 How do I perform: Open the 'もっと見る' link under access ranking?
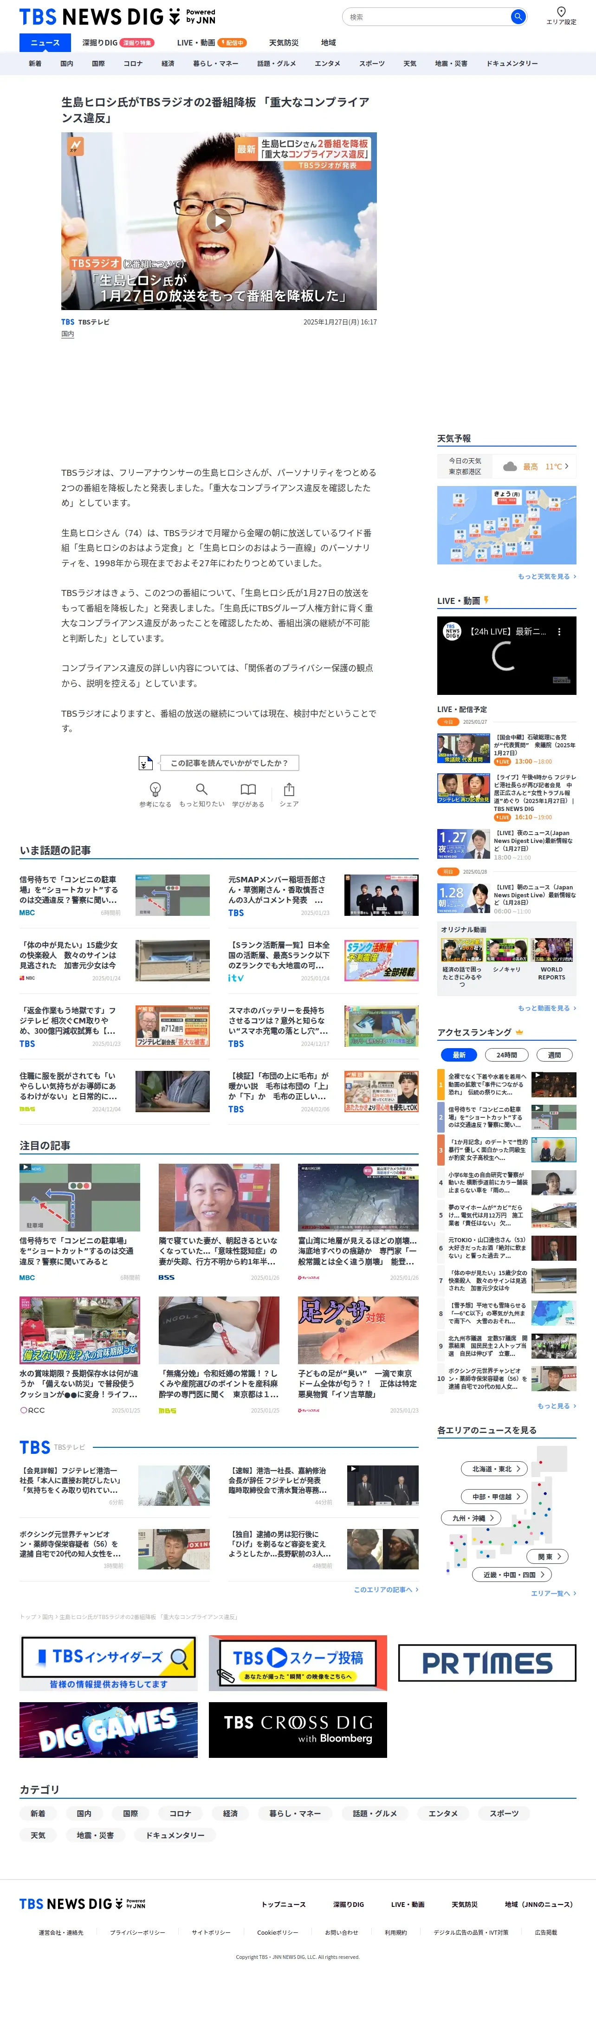tap(556, 1405)
